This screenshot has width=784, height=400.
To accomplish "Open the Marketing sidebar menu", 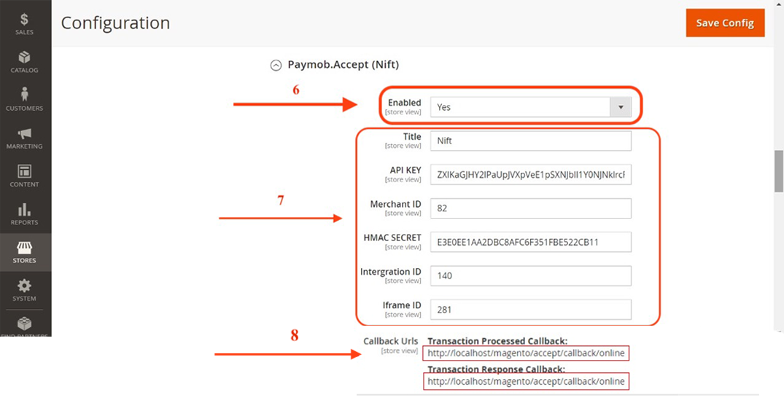I will point(24,138).
